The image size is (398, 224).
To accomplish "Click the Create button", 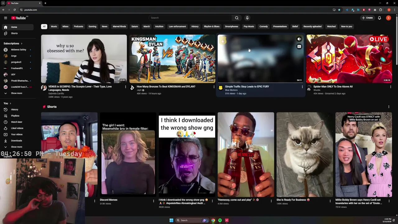I will pyautogui.click(x=367, y=18).
